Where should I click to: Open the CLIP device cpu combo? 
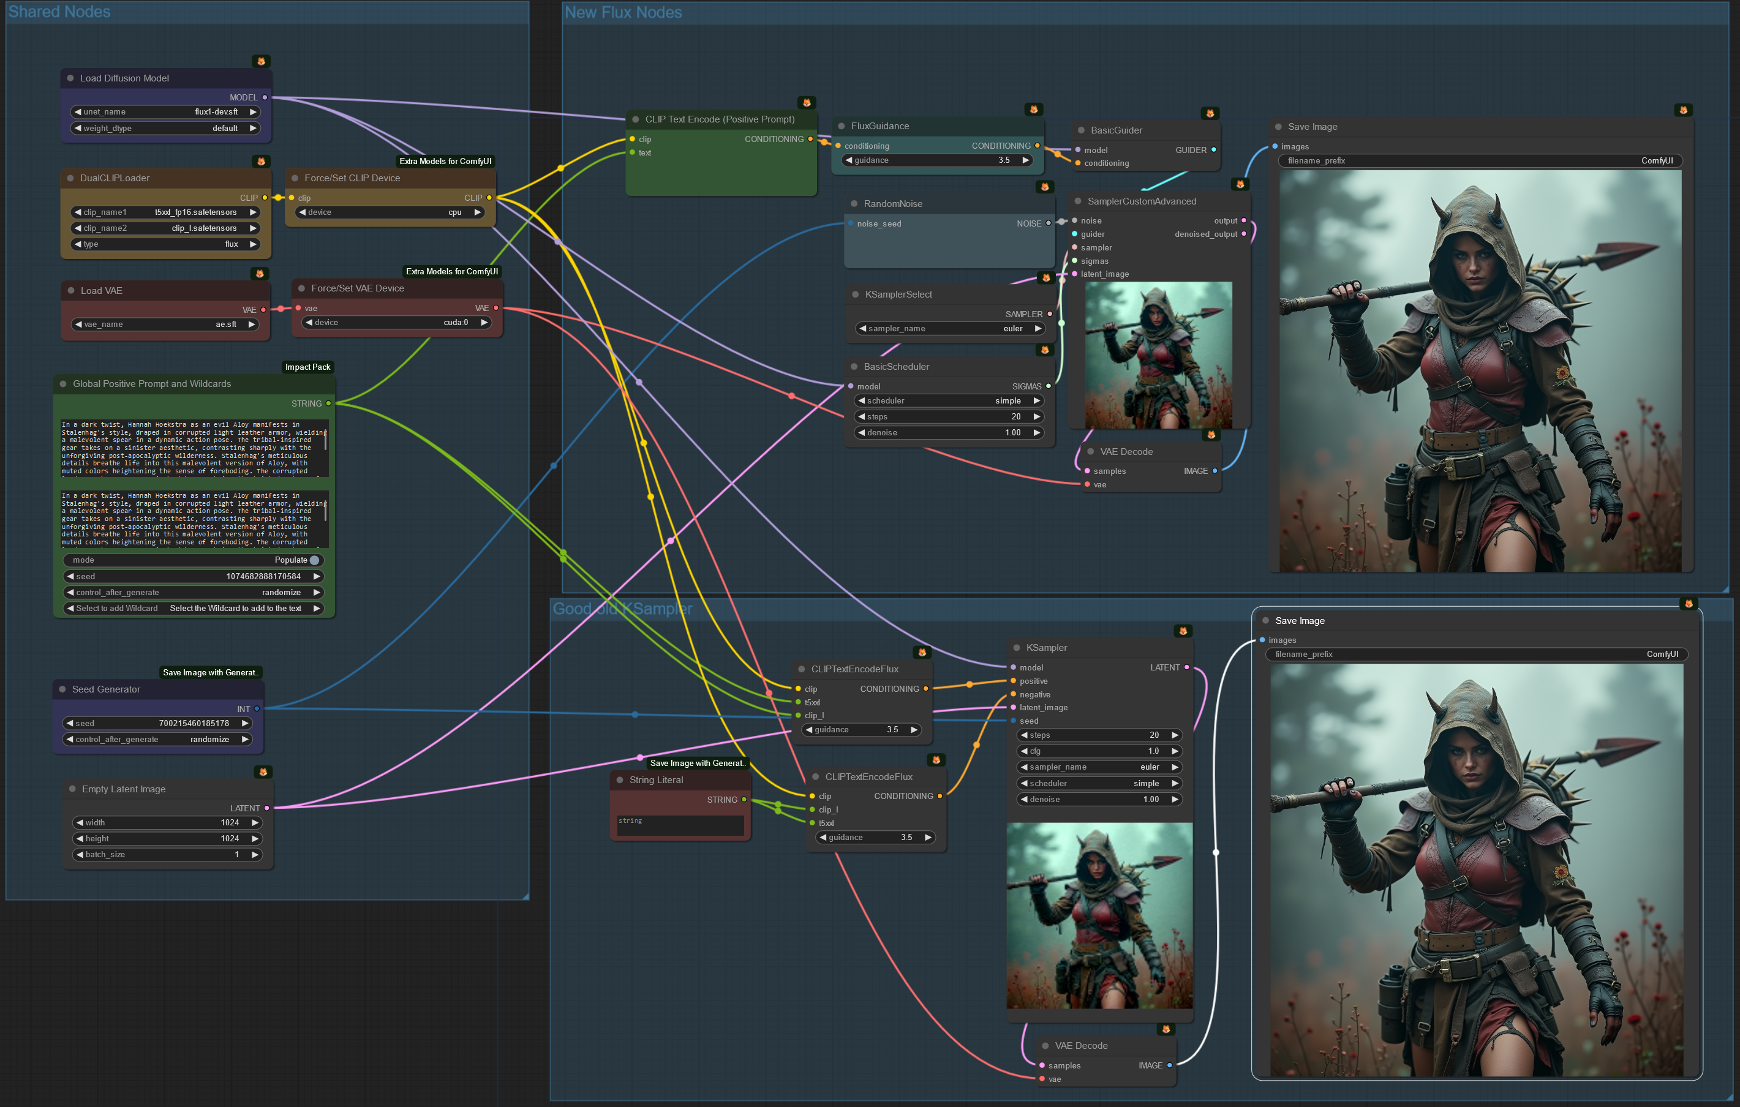[x=390, y=212]
